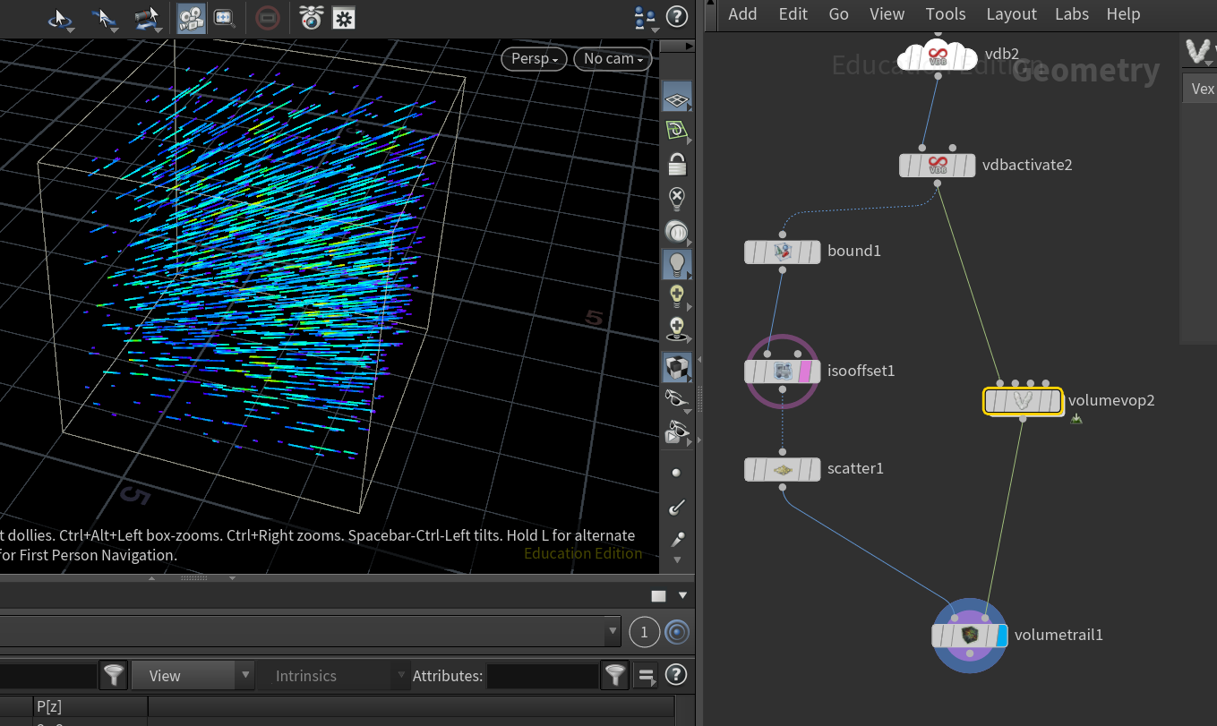Screen dimensions: 1217x726
Task: Select the vdb2 cloud node
Action: point(937,56)
